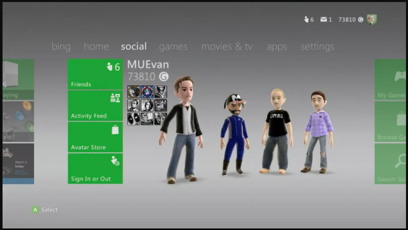This screenshot has height=230, width=408.
Task: Open the messages envelope icon showing 1
Action: (x=323, y=20)
